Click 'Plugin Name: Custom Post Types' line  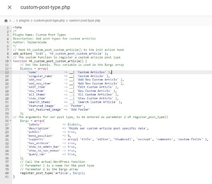[39, 35]
